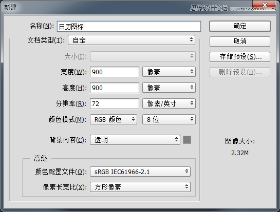Click the gray background color swatch
This screenshot has width=280, height=212.
pyautogui.click(x=187, y=140)
